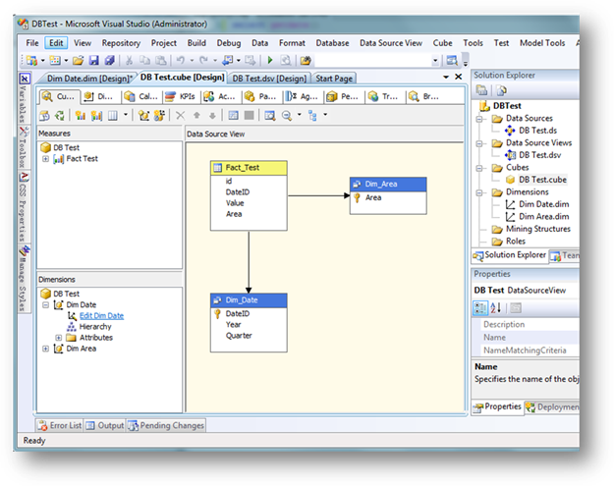This screenshot has height=486, width=614.
Task: Click the Cut scissors icon
Action: pos(129,60)
